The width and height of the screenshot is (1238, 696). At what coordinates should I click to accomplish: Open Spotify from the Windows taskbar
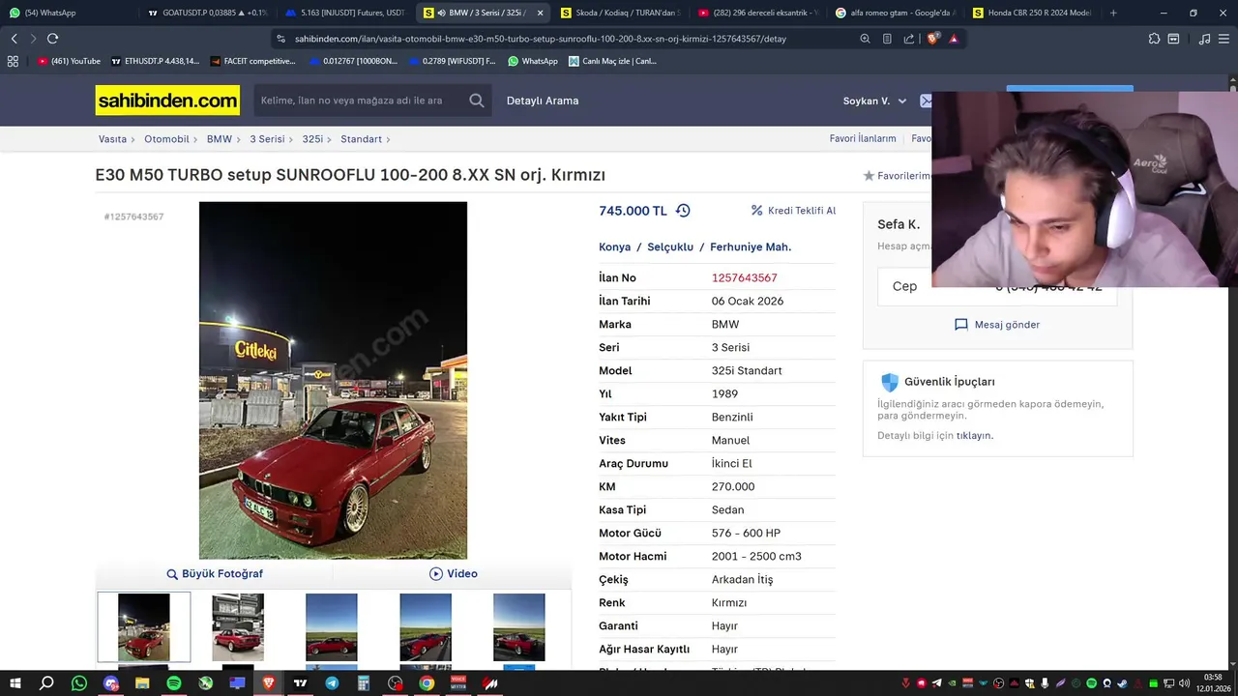pos(174,683)
